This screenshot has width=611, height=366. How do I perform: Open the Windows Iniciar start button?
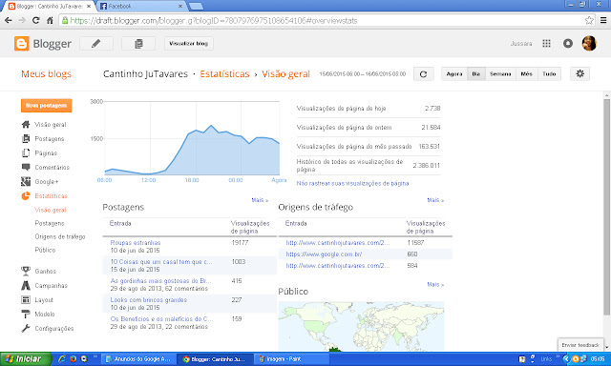tap(26, 359)
